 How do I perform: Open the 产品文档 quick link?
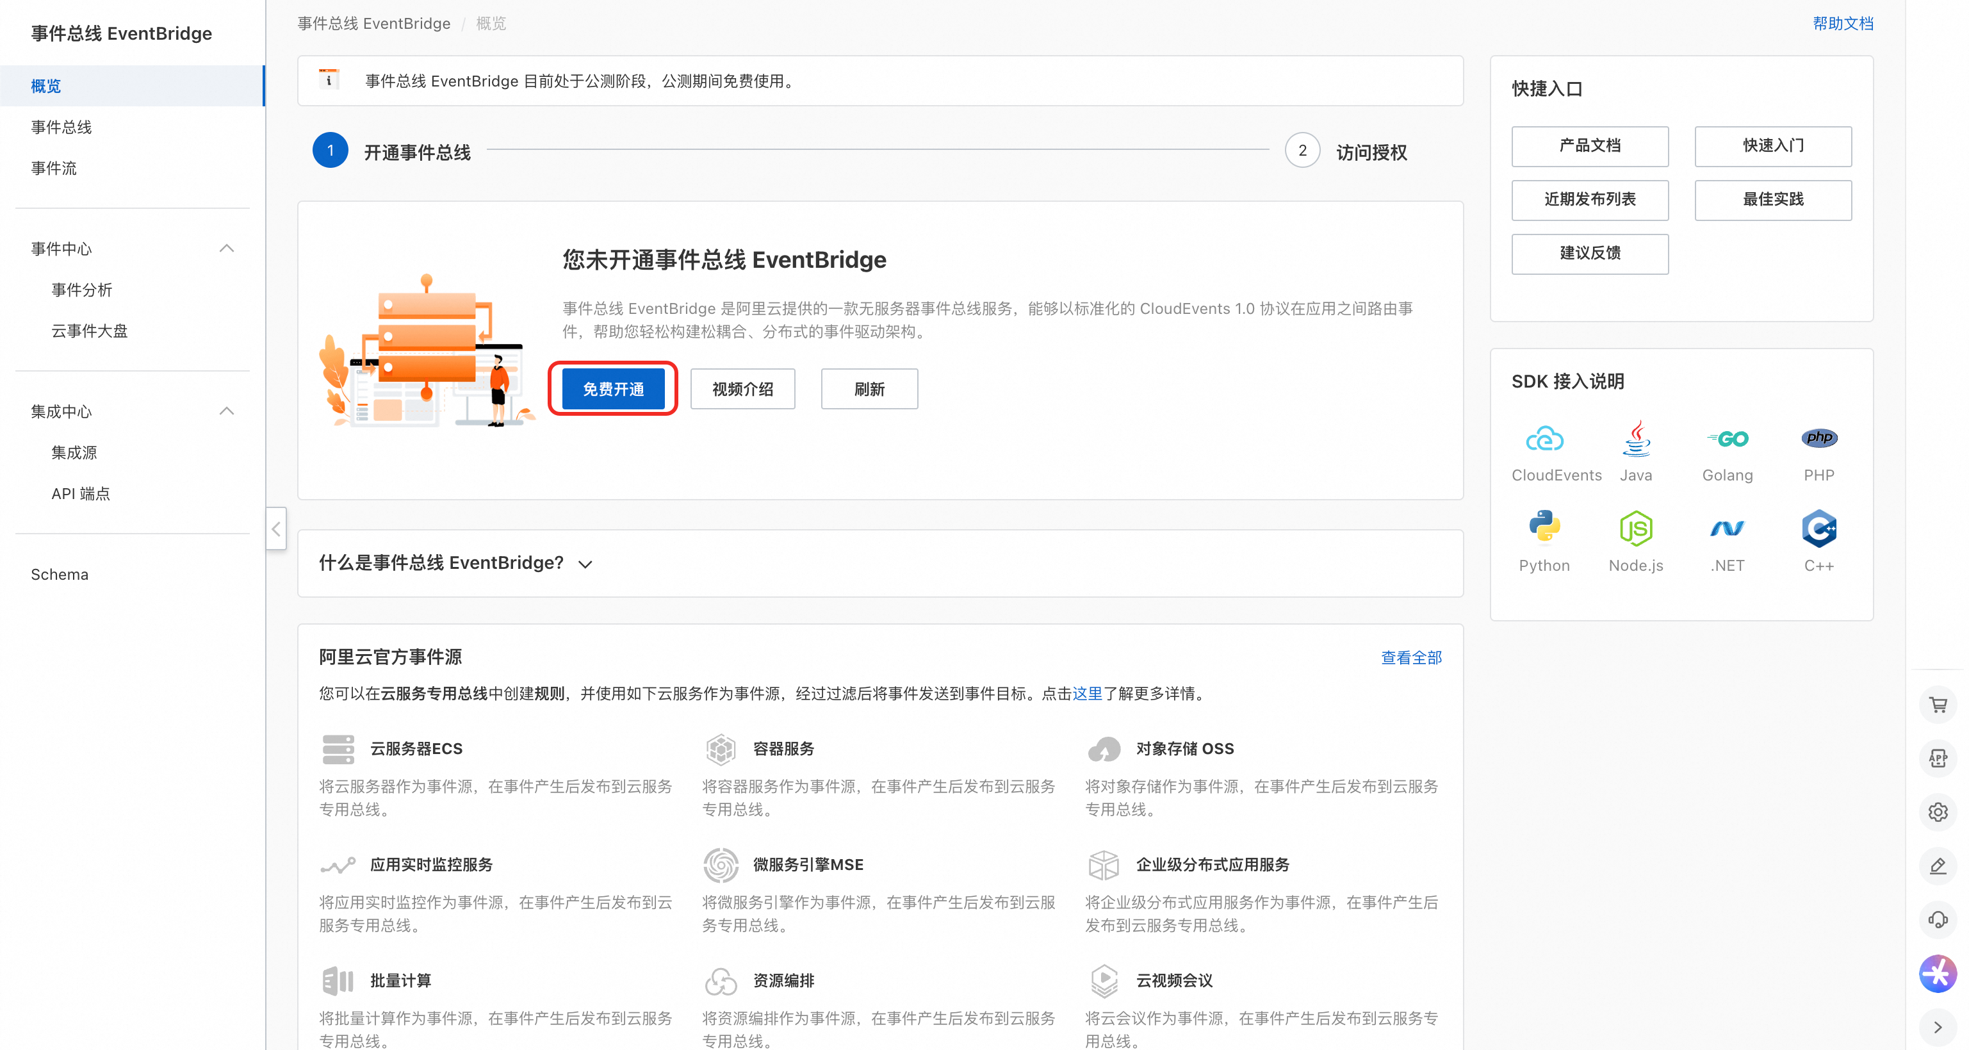(x=1590, y=146)
